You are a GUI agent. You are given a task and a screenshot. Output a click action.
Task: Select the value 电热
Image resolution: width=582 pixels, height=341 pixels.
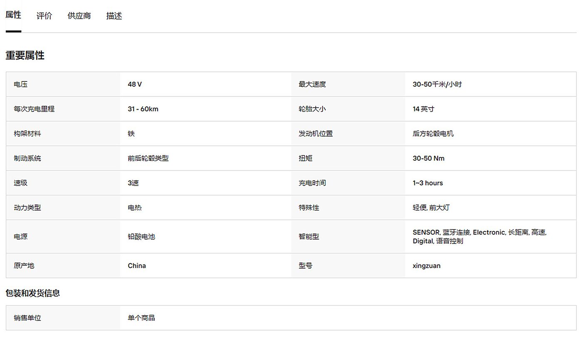coord(135,208)
